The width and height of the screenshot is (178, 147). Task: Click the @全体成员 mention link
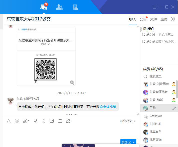pyautogui.click(x=108, y=107)
